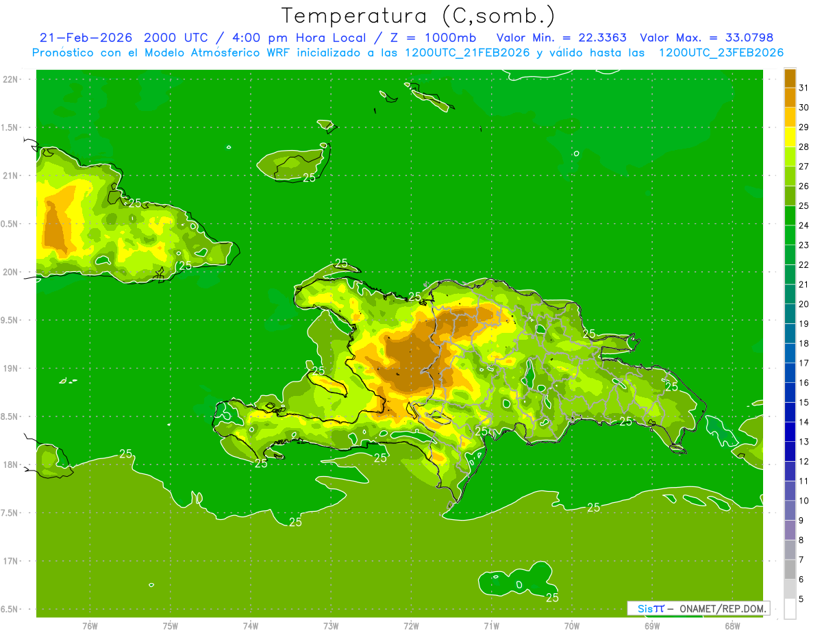Click the Temperatura (C,somb.) chart title
Viewport: 822px width, 635px height.
click(x=419, y=15)
